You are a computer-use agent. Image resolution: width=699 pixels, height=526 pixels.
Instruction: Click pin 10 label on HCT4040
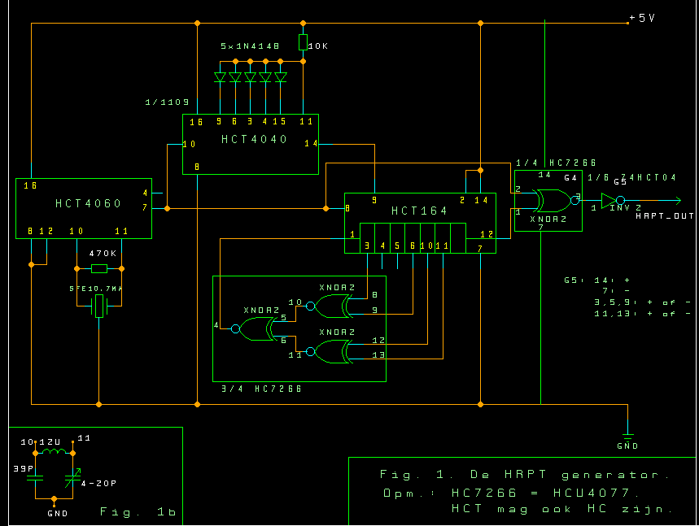pyautogui.click(x=189, y=144)
